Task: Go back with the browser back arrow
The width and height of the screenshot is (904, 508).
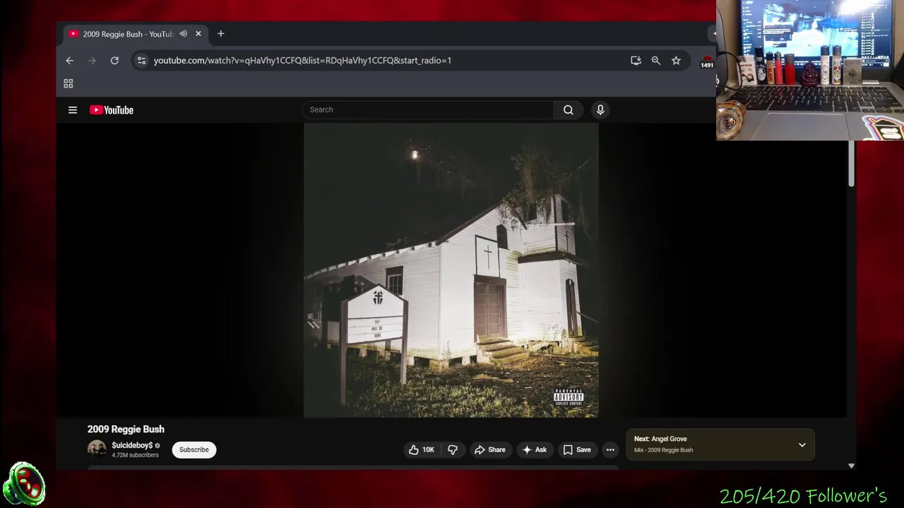Action: coord(69,61)
